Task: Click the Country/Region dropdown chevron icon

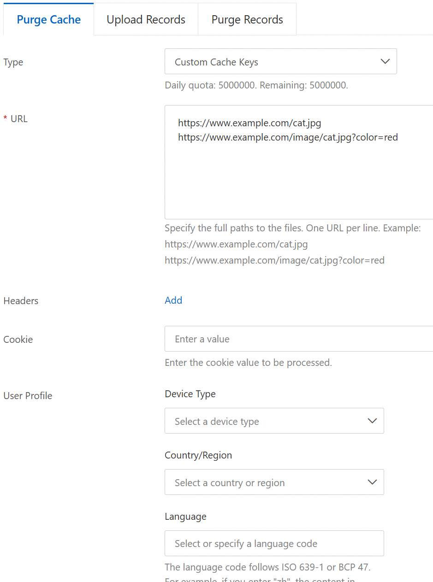Action: [372, 482]
